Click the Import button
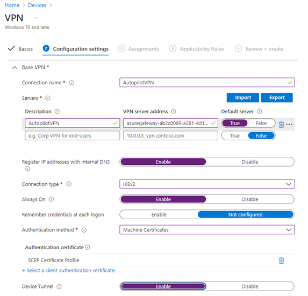The width and height of the screenshot is (308, 296). tap(243, 98)
